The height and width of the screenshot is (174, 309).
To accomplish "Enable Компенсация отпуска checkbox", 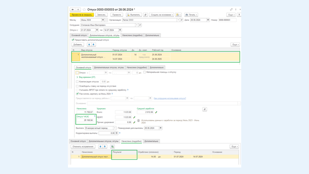I will click(x=77, y=81).
